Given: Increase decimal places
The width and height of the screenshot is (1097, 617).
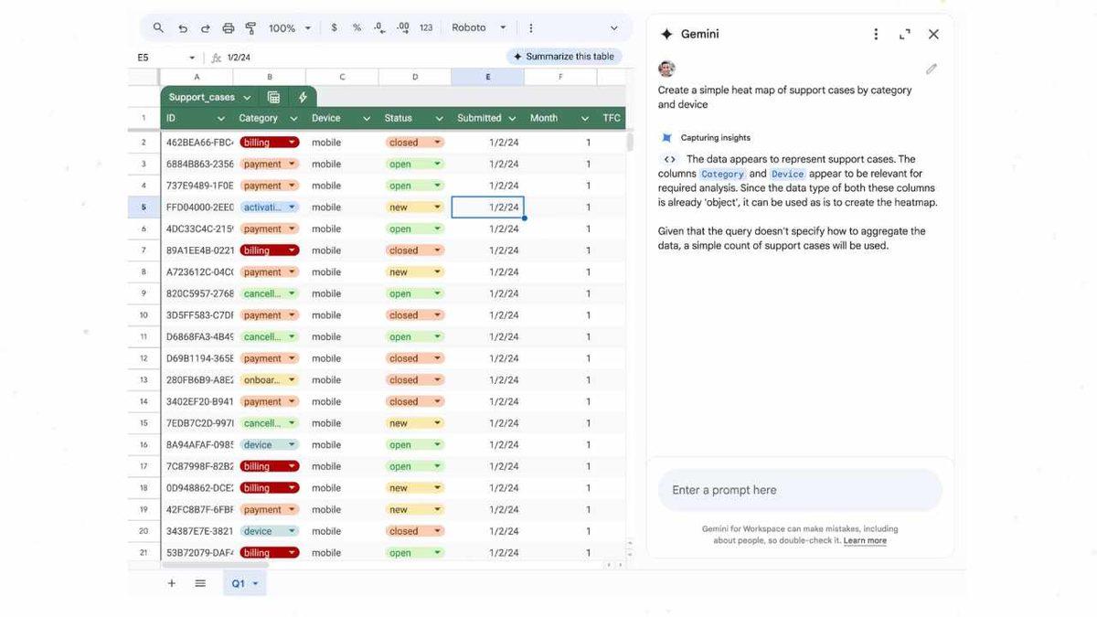Looking at the screenshot, I should point(403,27).
